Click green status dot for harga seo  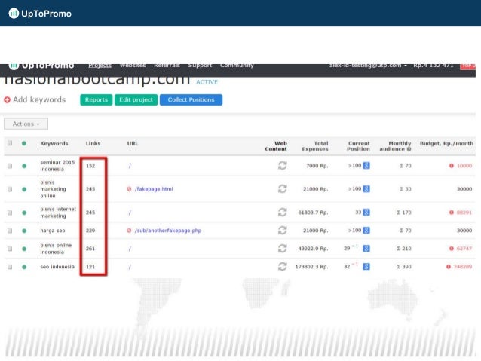[24, 231]
